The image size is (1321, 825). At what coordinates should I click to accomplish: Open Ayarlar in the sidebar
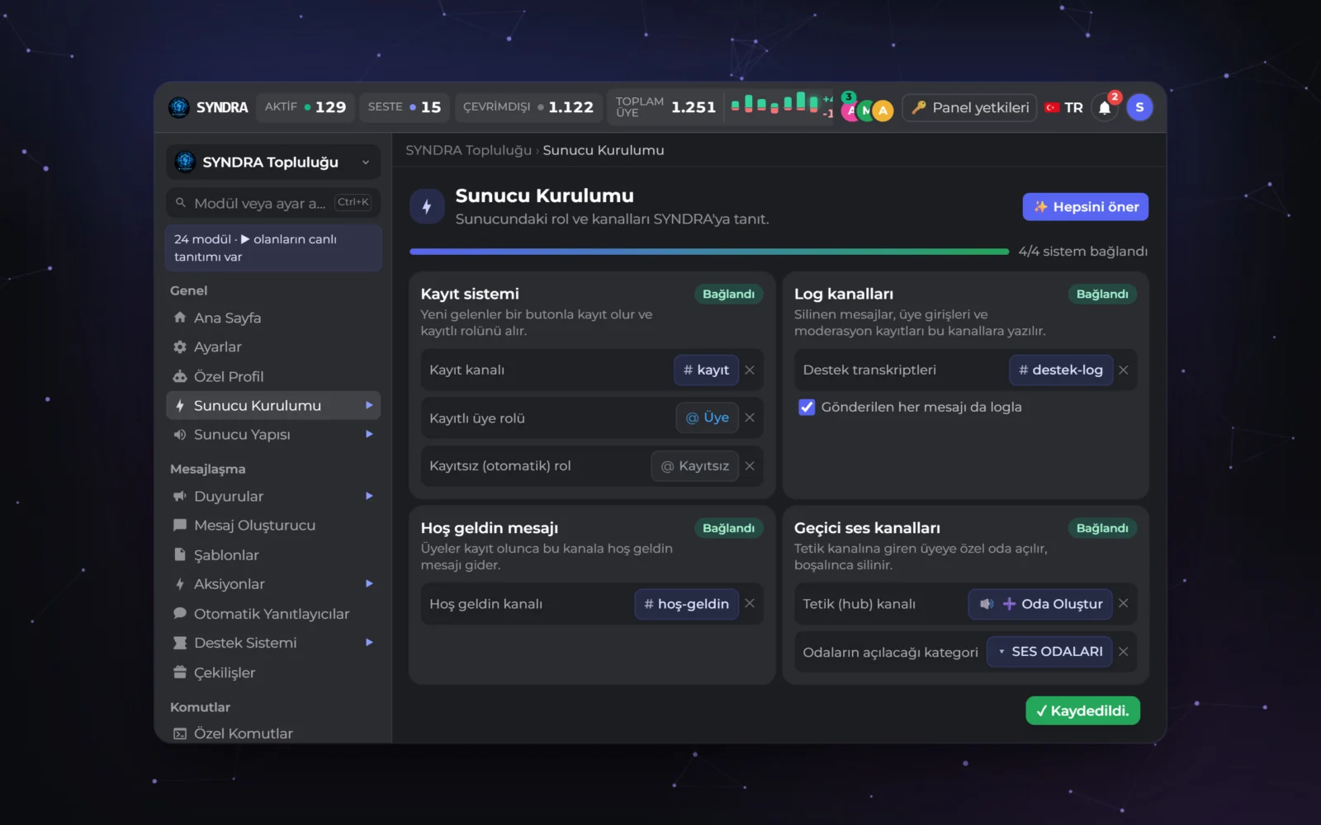pos(272,347)
